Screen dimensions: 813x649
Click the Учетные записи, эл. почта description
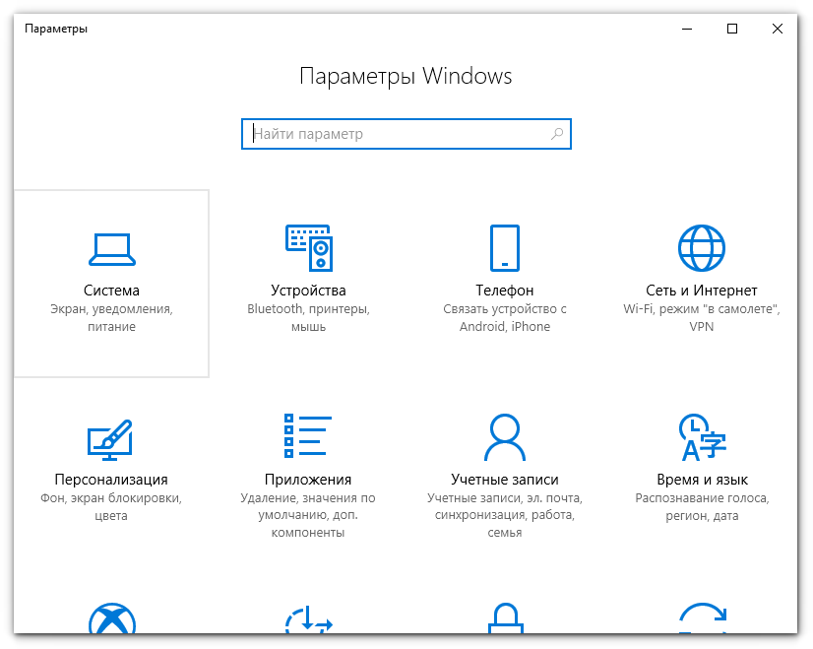pos(505,515)
